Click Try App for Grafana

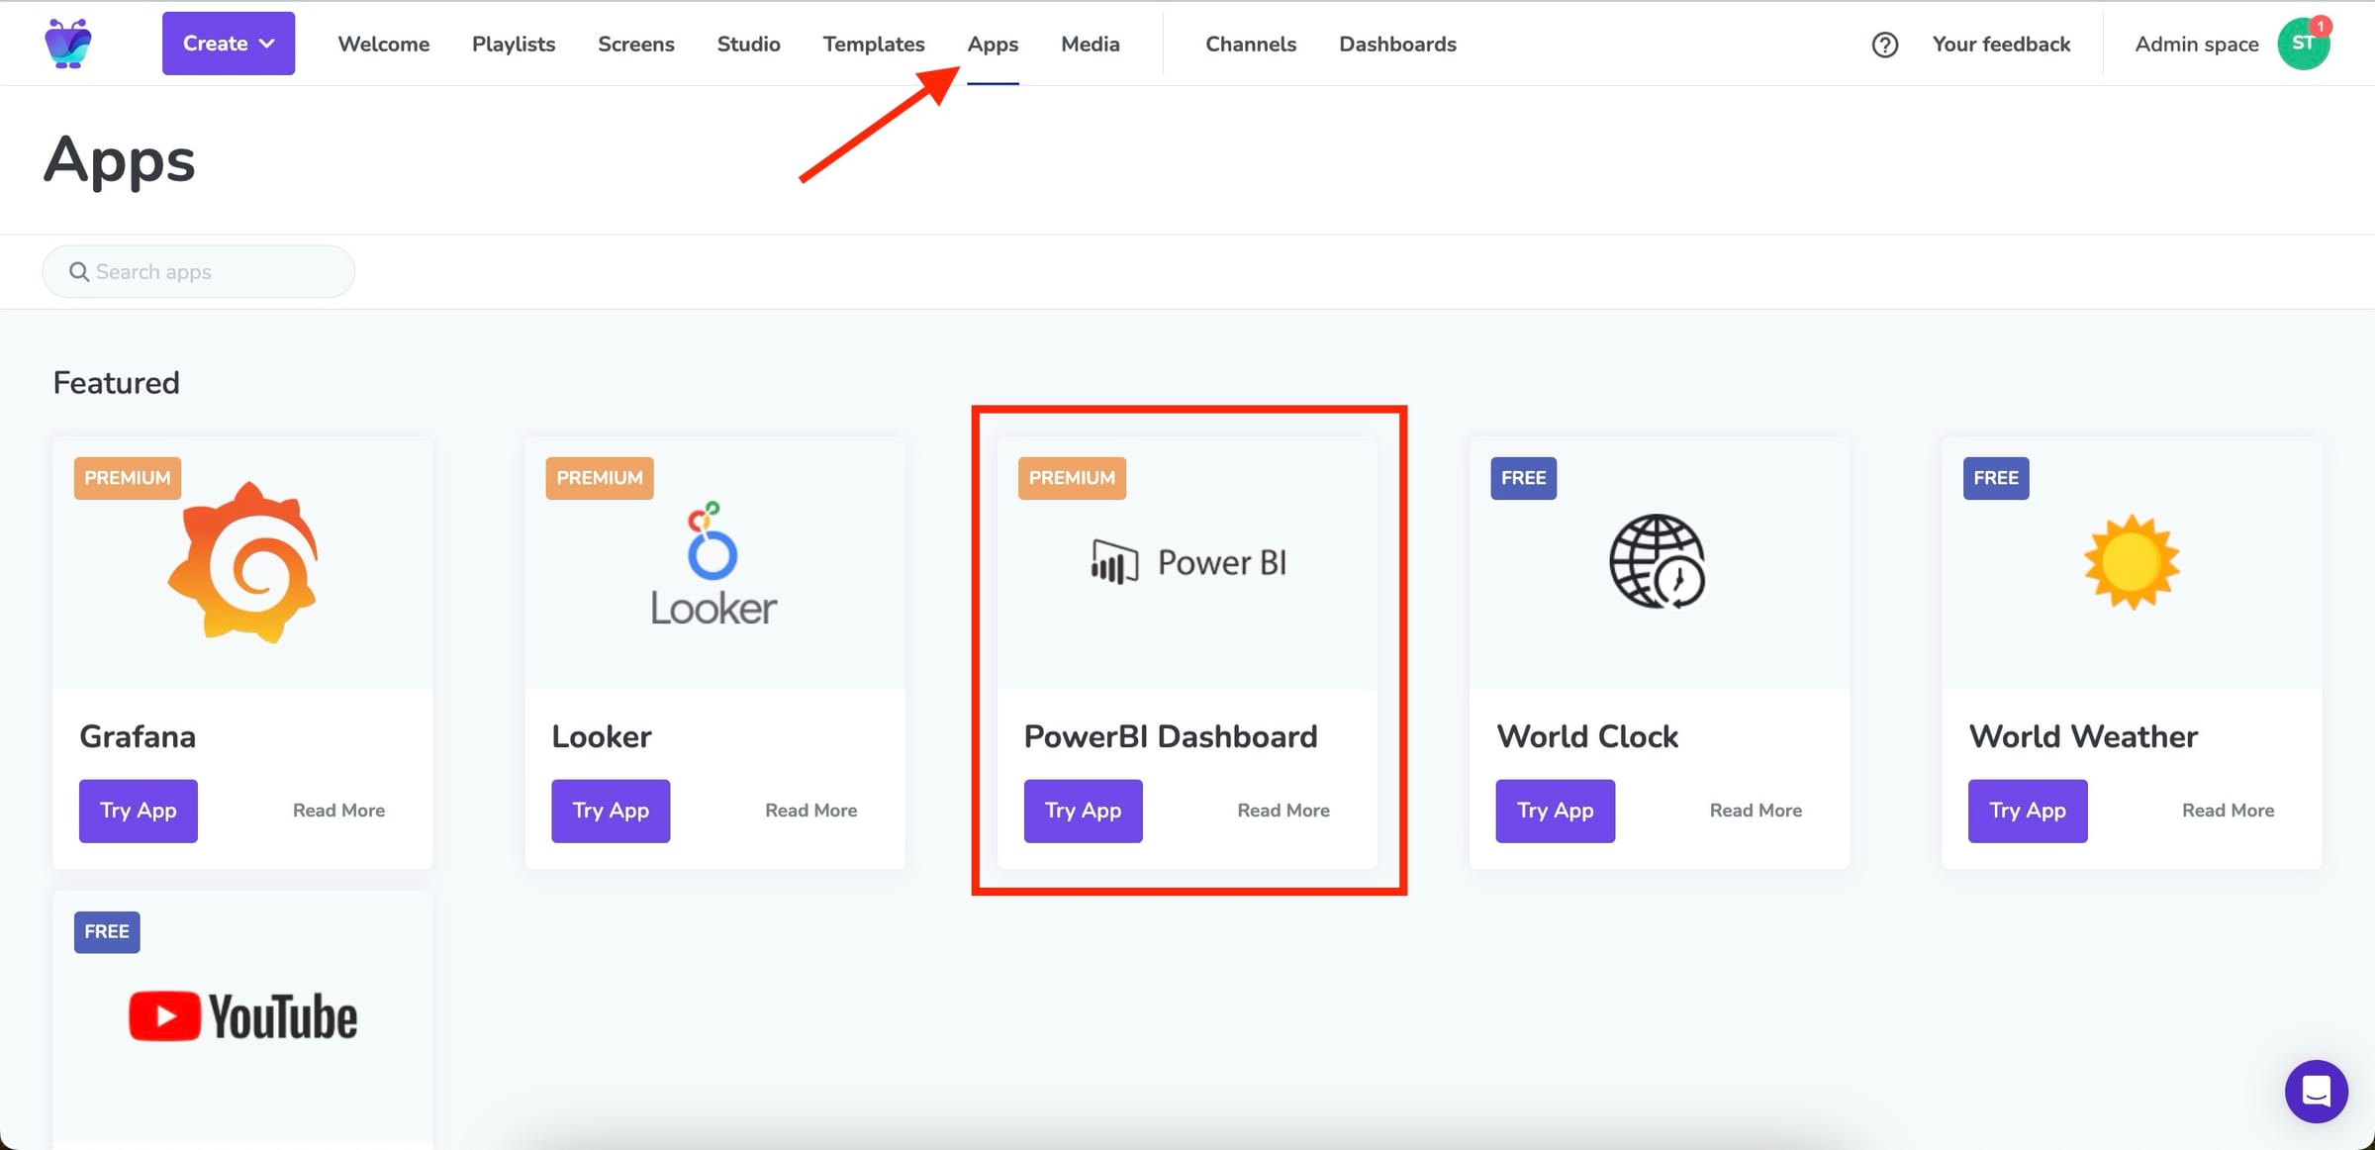pos(139,811)
